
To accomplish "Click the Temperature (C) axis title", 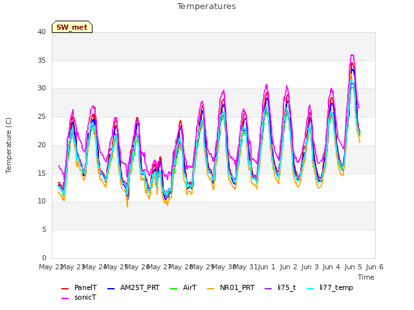I will 8,145.
